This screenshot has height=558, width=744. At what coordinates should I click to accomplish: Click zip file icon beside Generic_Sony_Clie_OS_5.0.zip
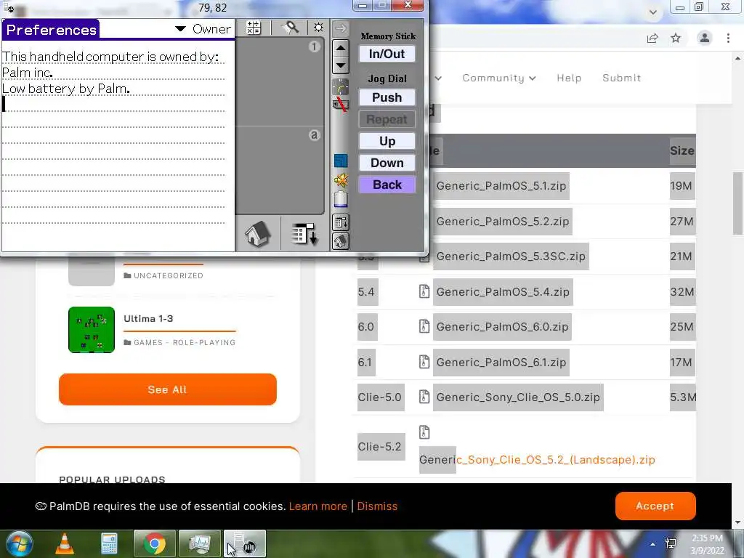click(x=424, y=397)
